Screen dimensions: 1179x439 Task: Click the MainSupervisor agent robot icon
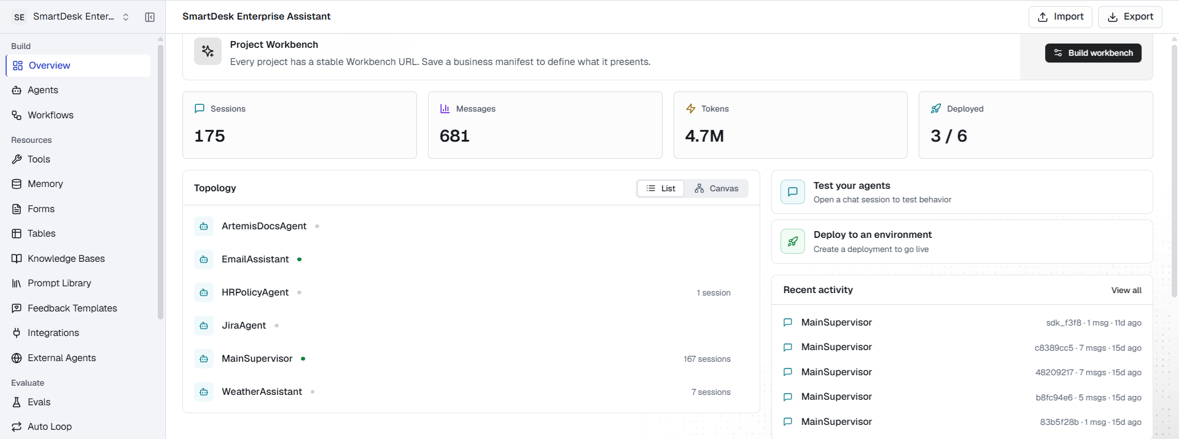click(x=204, y=359)
